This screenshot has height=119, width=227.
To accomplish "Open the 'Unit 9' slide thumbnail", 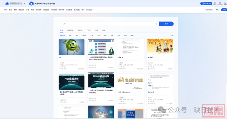I will click(131, 82).
